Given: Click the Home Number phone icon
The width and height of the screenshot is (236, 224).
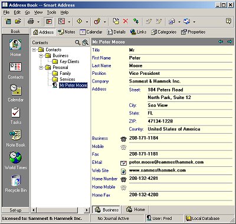Looking at the screenshot, I should 123,179.
